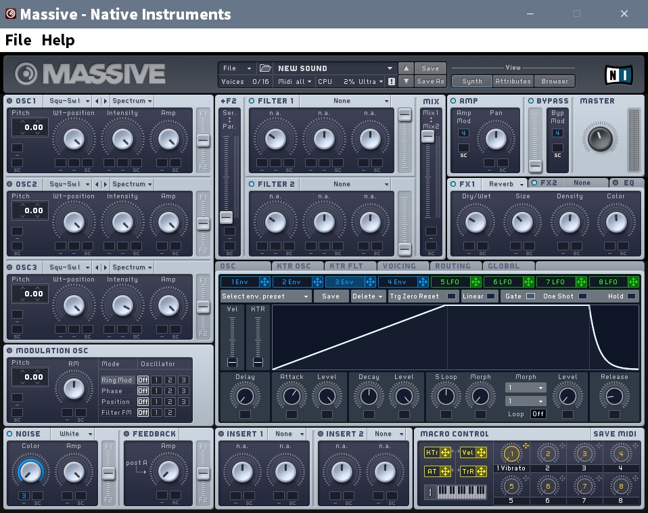The height and width of the screenshot is (513, 648).
Task: Select previous OSC1 wavetable arrow
Action: click(97, 101)
